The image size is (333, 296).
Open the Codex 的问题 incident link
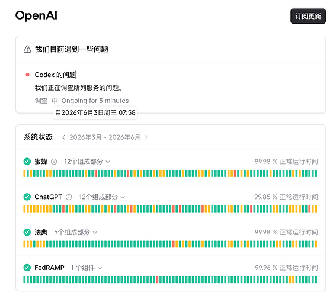coord(55,75)
